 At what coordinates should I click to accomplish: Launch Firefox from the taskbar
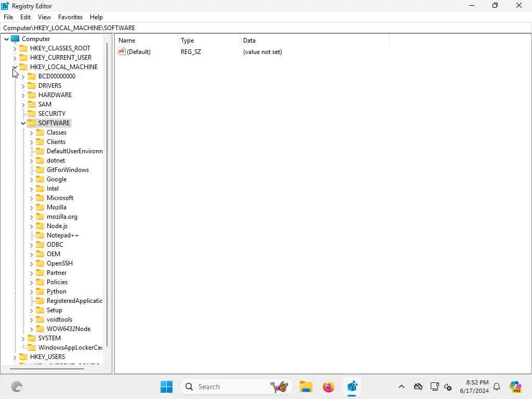(328, 387)
